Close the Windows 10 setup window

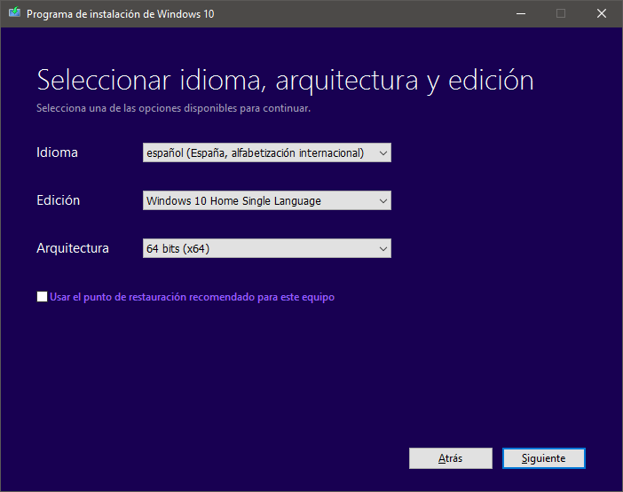click(x=602, y=13)
